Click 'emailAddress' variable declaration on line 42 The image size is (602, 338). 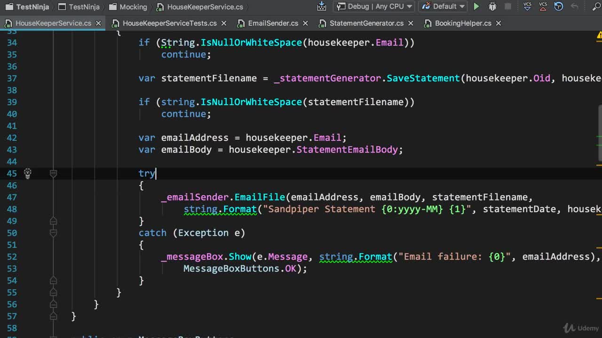point(195,138)
